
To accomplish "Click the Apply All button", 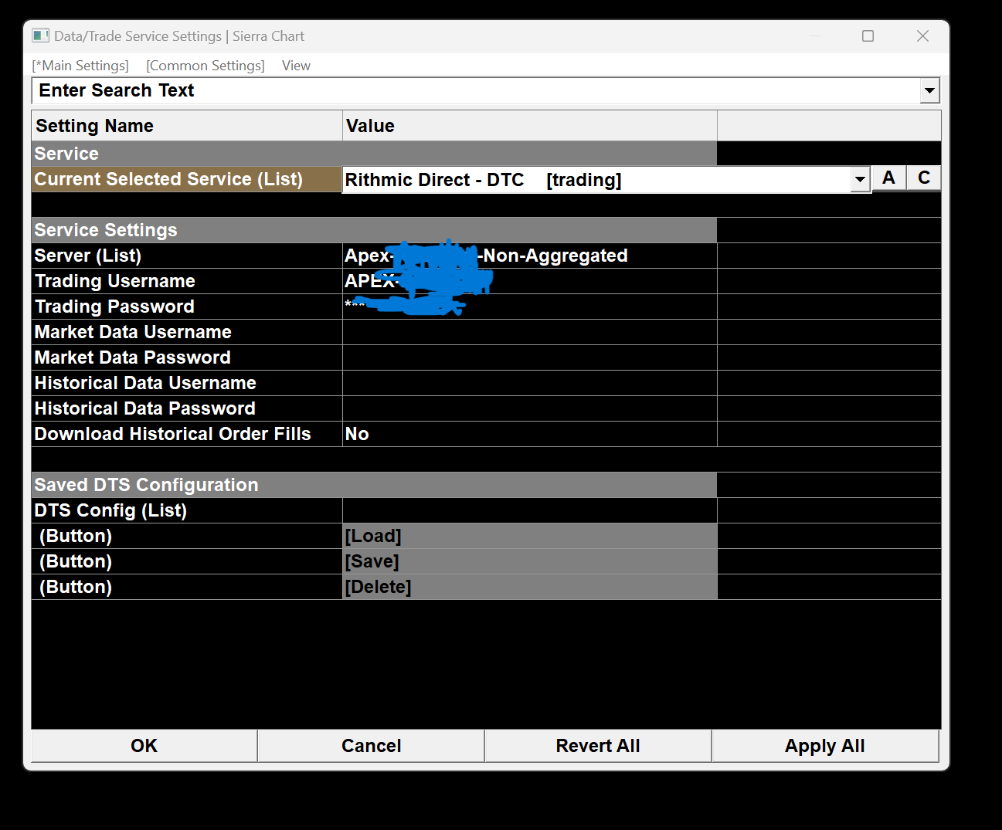I will pyautogui.click(x=825, y=746).
